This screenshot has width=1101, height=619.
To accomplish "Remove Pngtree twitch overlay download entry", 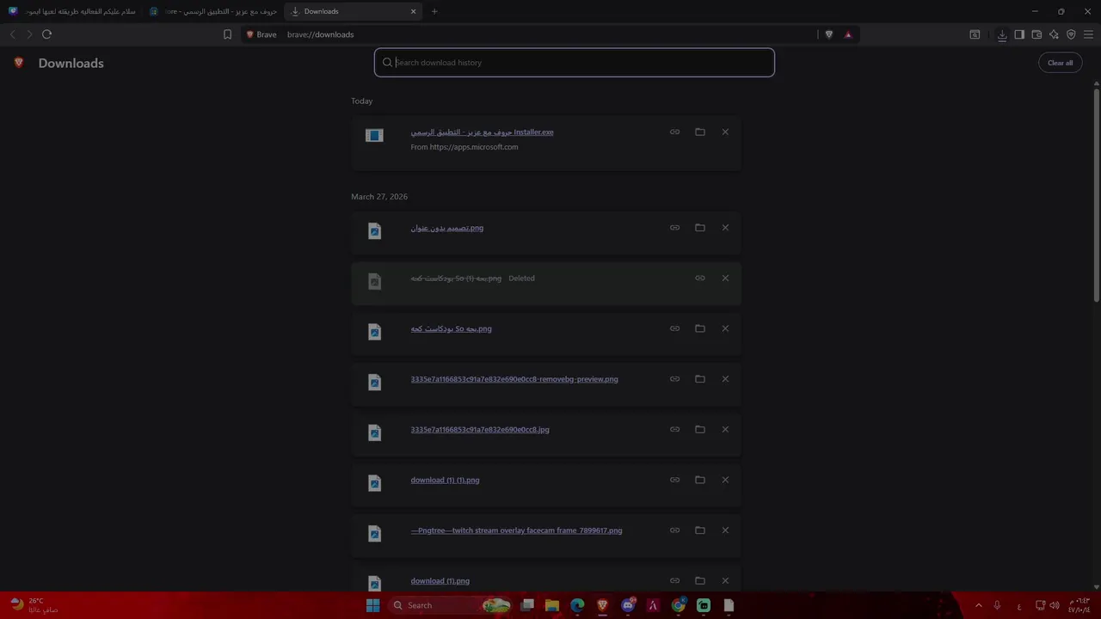I will click(x=725, y=530).
